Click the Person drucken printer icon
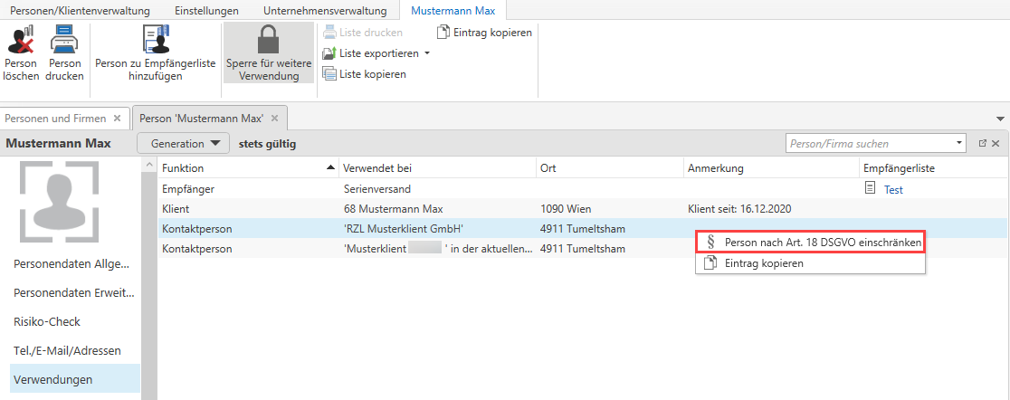The image size is (1010, 400). point(64,41)
